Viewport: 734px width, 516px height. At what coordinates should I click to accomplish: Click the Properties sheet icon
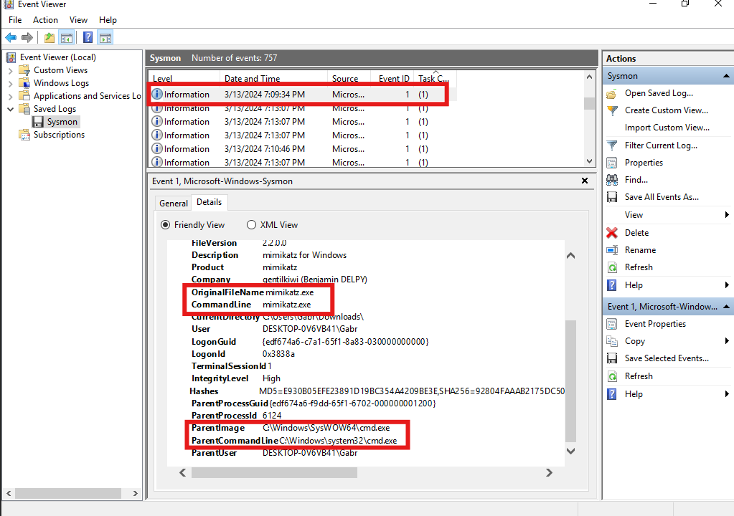(x=612, y=163)
